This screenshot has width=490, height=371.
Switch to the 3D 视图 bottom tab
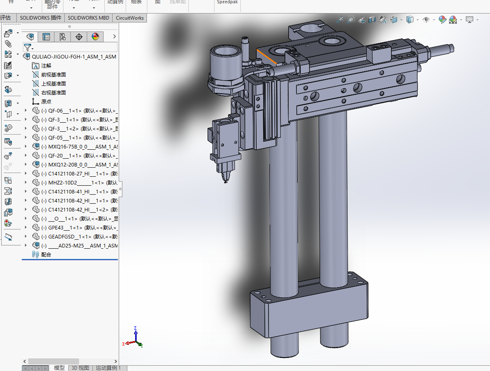(x=80, y=368)
